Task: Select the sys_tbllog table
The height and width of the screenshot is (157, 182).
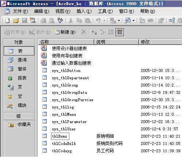Action: pos(63,107)
